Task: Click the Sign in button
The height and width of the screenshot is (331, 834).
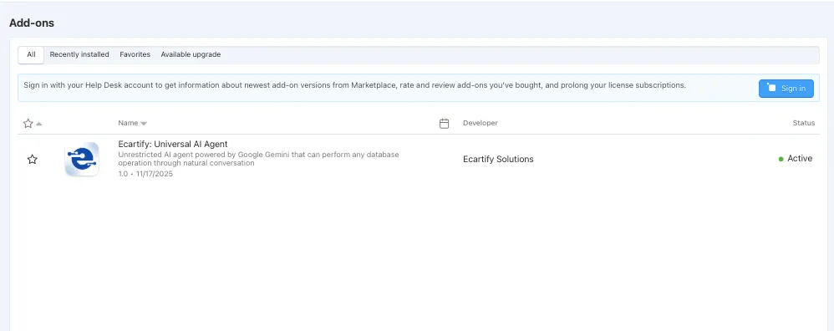Action: 786,89
